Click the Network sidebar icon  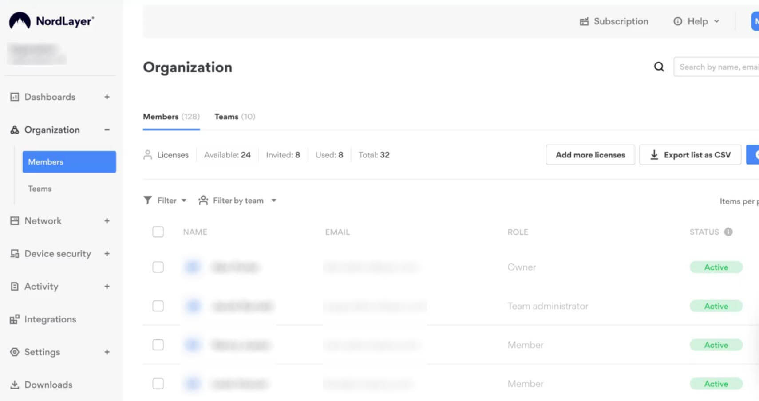click(x=15, y=220)
